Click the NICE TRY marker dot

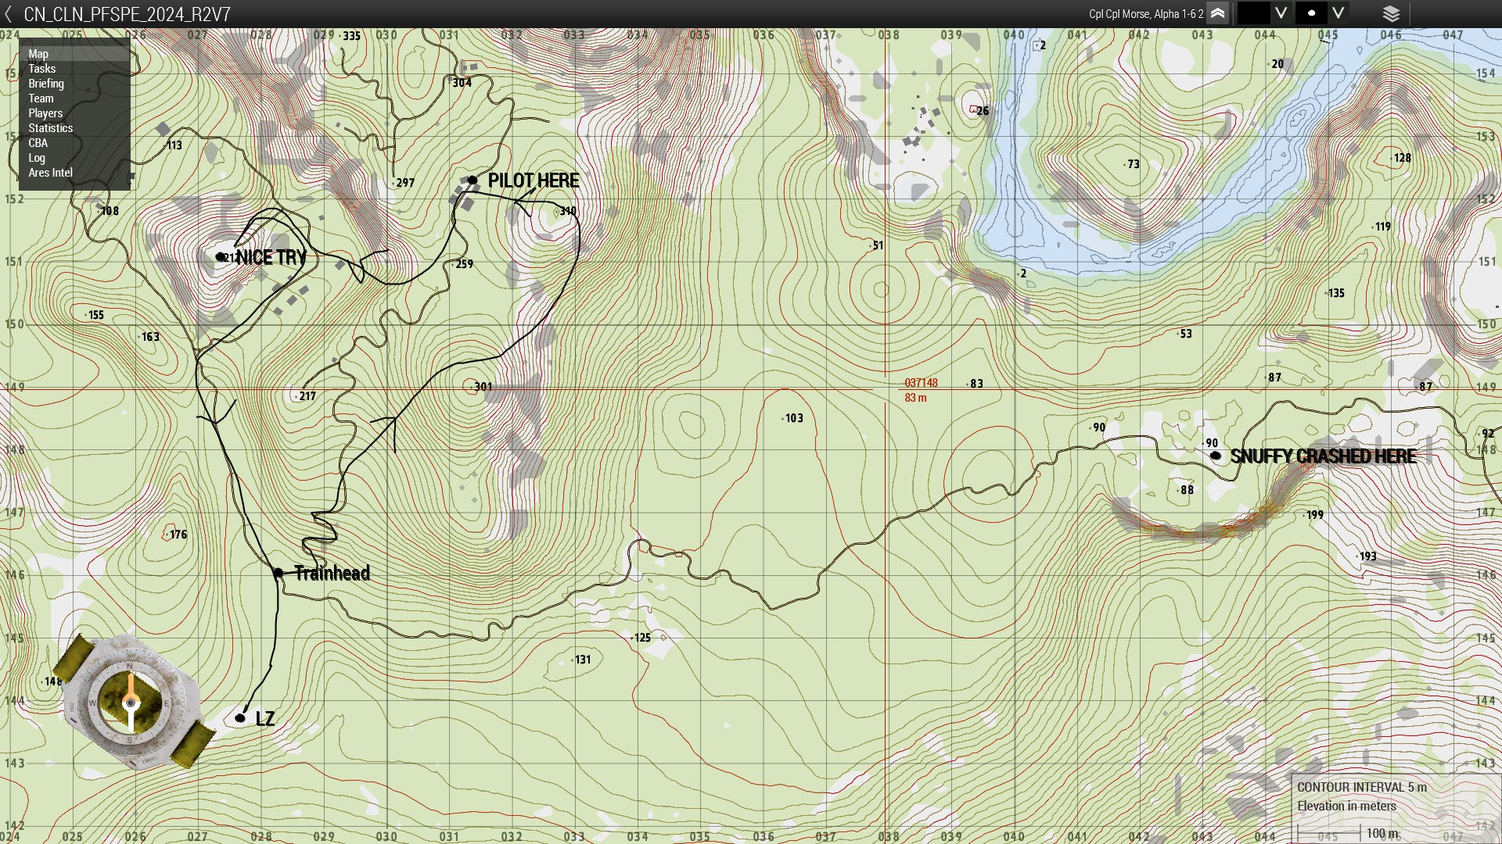221,256
